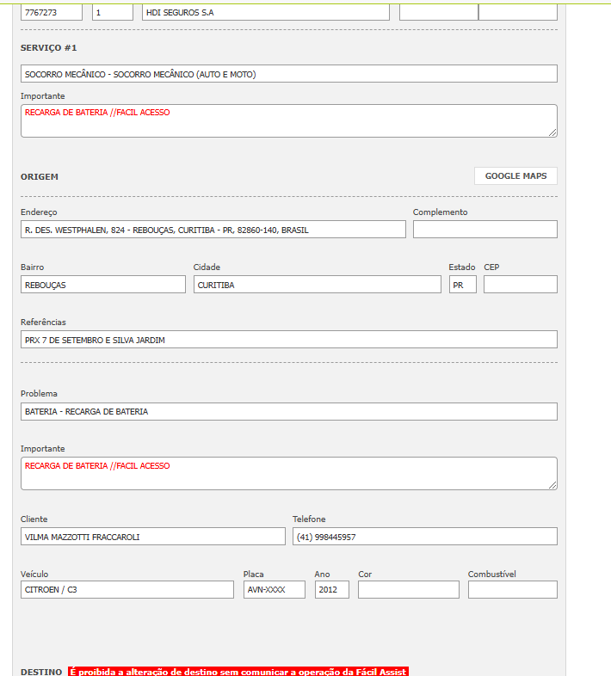611x676 pixels.
Task: Focus the Cidade field with CURITIBA
Action: [x=317, y=285]
